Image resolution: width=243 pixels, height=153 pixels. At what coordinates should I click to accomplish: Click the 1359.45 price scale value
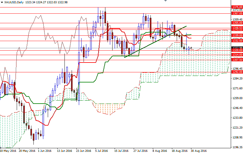coord(237,20)
